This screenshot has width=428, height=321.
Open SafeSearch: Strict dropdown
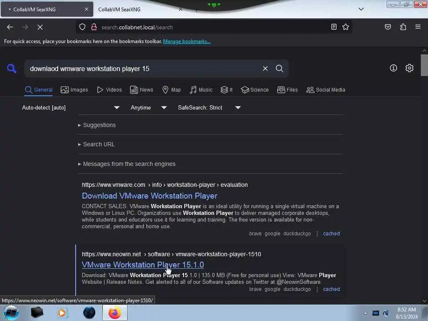pos(209,107)
